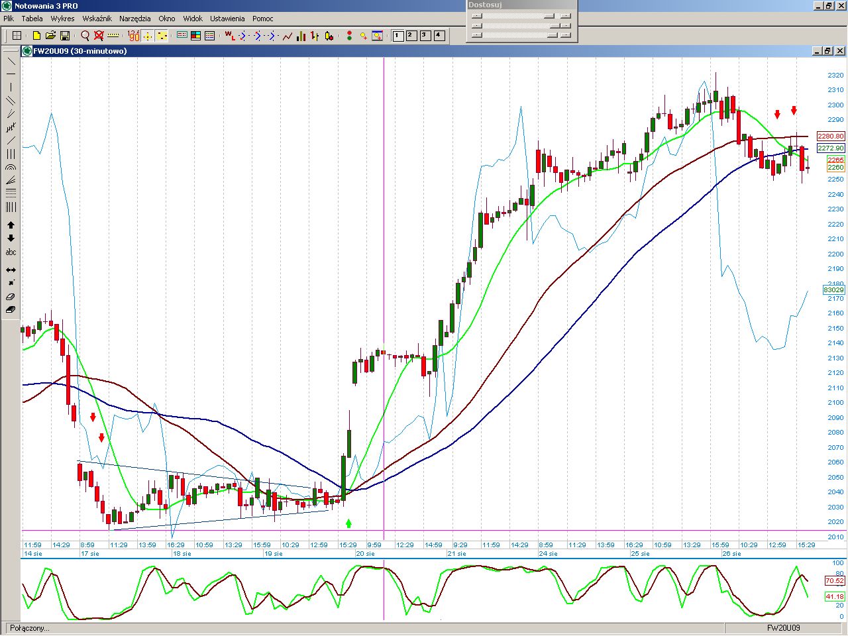Click the grid table icon at toolbar start
The image size is (848, 636).
coord(17,36)
